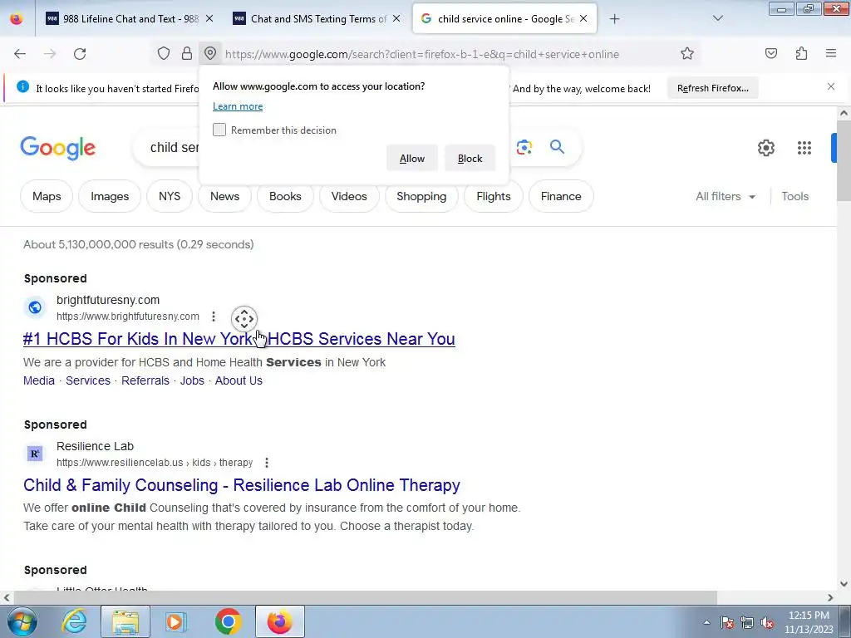
Task: Filter results by Flights
Action: coord(494,196)
